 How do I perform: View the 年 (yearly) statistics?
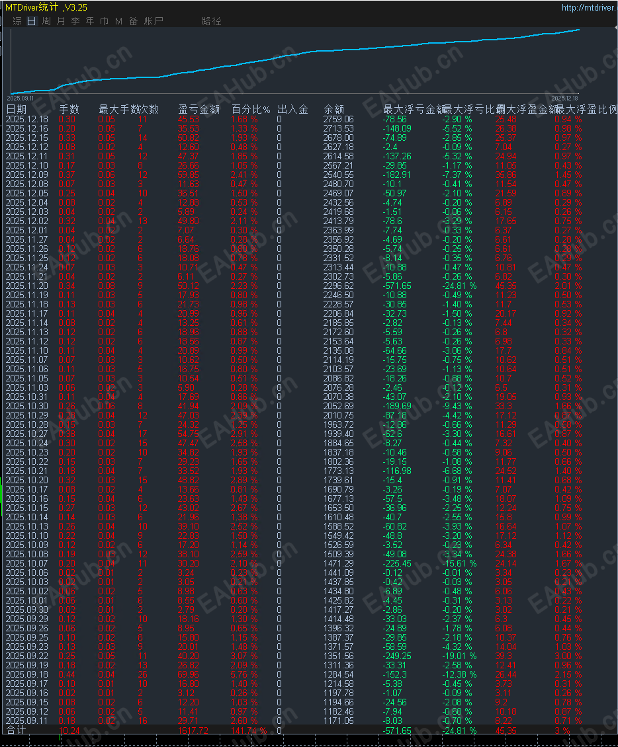(x=89, y=20)
